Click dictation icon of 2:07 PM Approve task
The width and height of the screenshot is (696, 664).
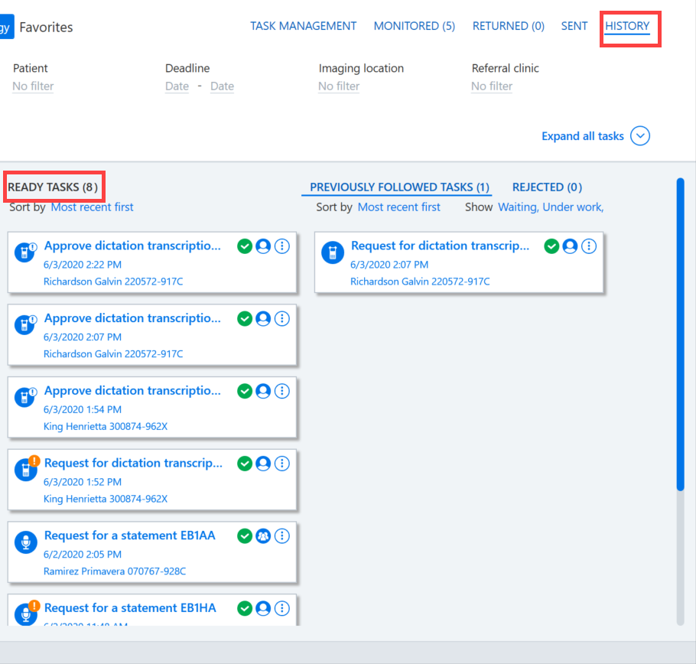click(24, 324)
